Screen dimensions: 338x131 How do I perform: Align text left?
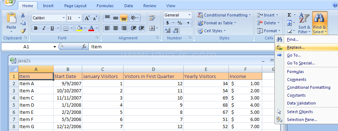pos(107,28)
